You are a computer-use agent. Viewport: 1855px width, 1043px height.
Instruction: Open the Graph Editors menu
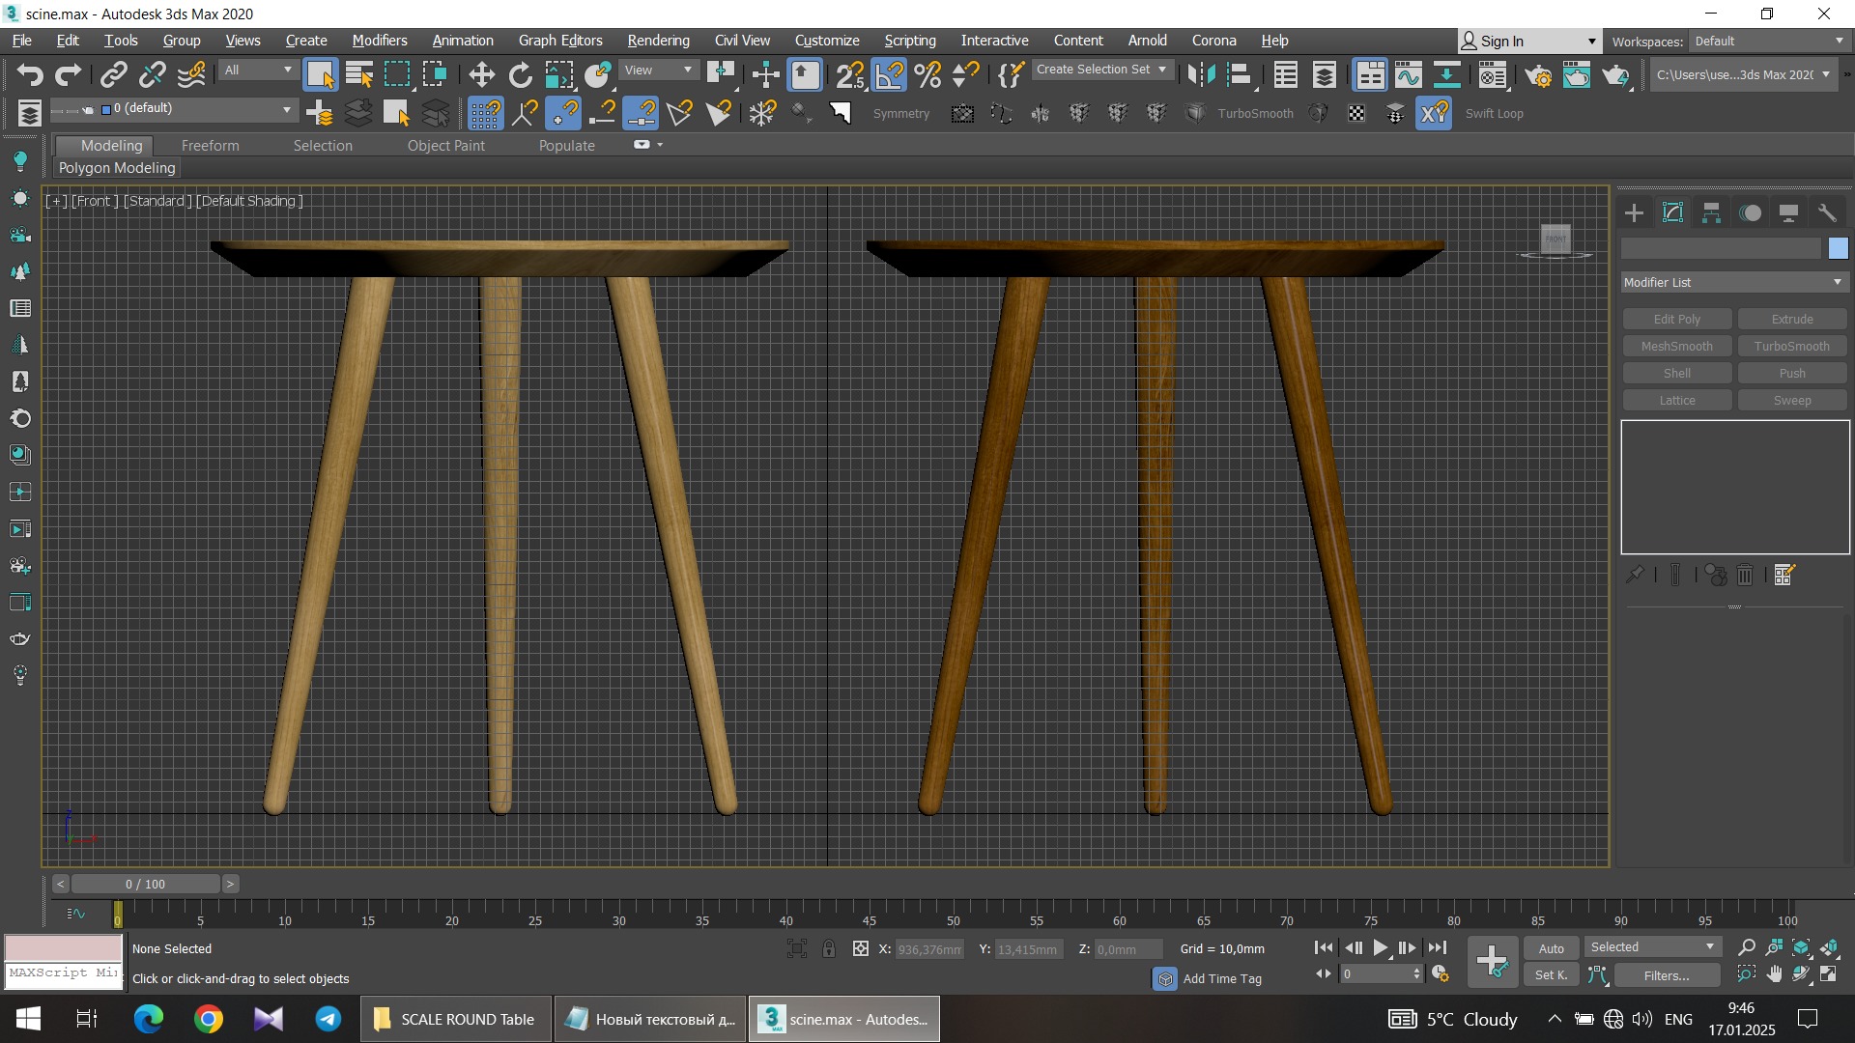[x=560, y=41]
